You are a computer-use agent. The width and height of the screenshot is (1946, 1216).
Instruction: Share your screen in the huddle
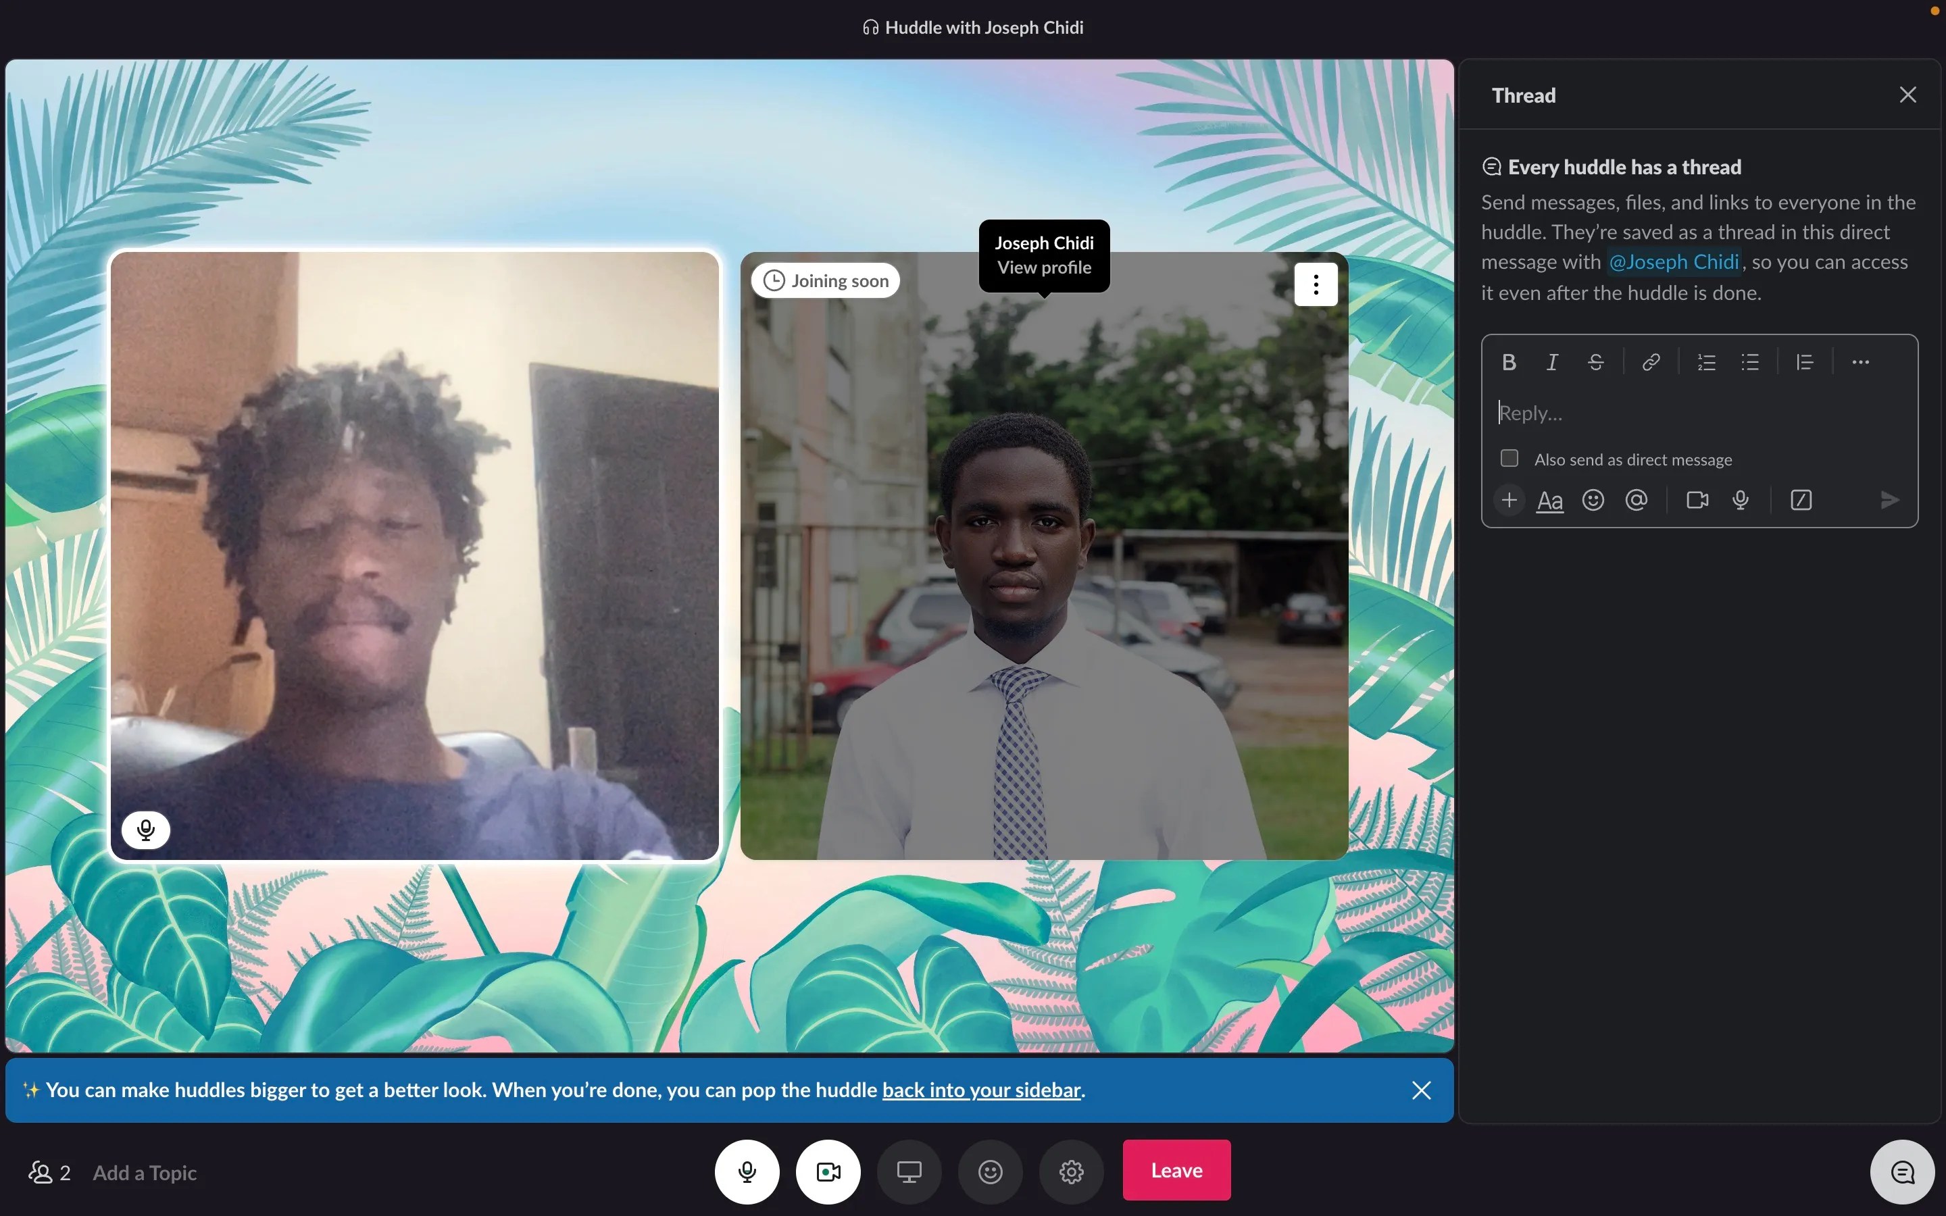908,1171
